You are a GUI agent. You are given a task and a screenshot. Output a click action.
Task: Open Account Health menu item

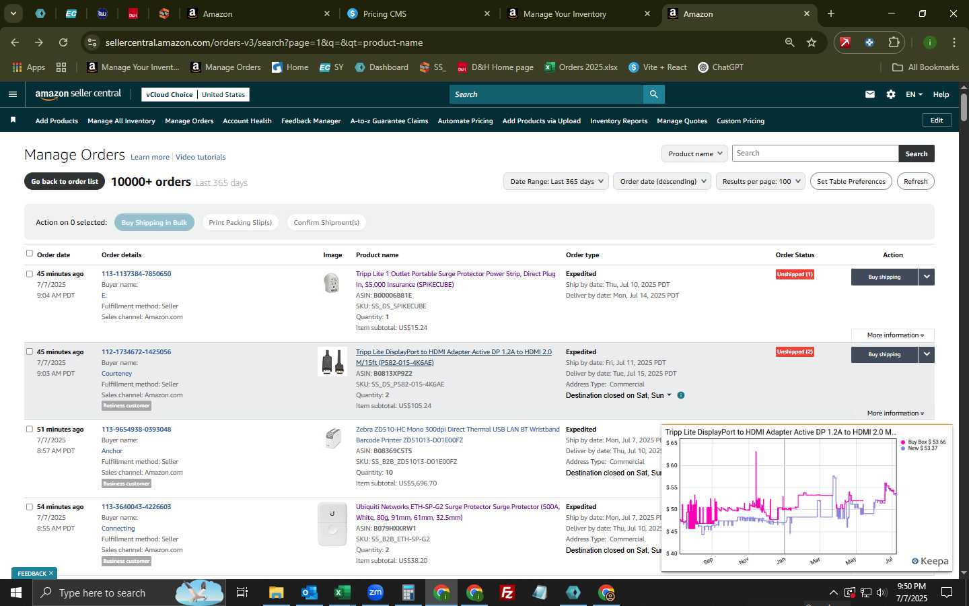point(247,121)
